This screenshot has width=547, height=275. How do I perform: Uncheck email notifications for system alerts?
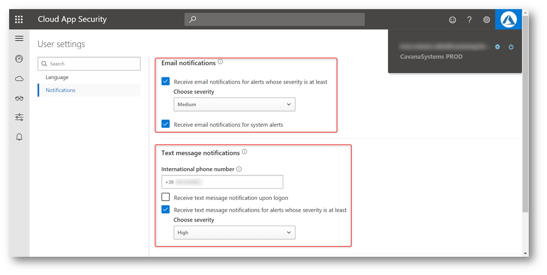tap(165, 124)
